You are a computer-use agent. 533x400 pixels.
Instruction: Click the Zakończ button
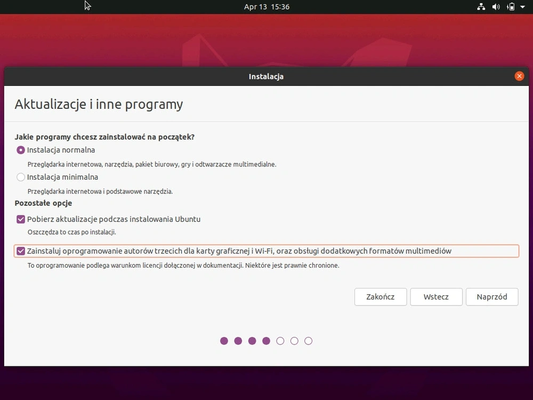(x=381, y=297)
